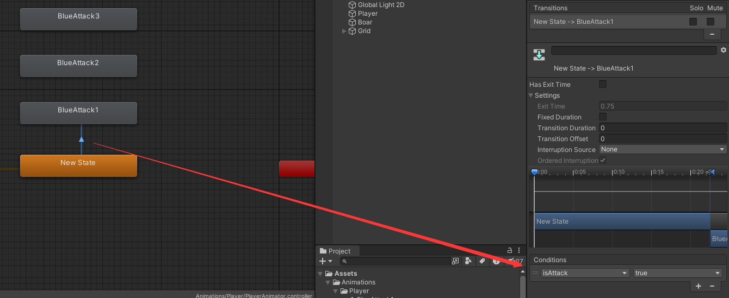
Task: Click the Assets folder icon
Action: (x=329, y=274)
